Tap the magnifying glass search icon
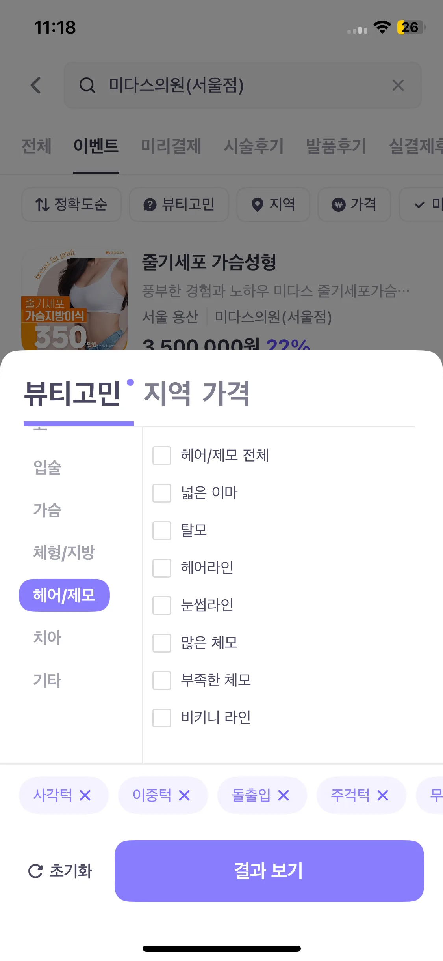 tap(87, 85)
